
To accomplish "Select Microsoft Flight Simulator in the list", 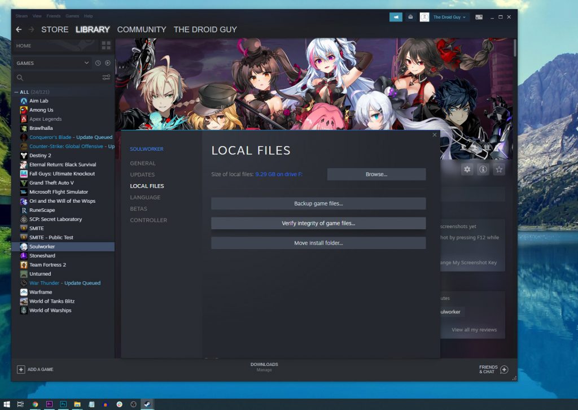I will pos(63,192).
